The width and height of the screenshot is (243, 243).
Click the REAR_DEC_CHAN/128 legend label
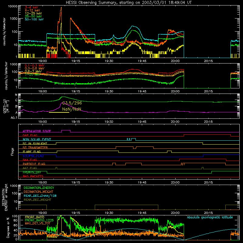pos(40,196)
